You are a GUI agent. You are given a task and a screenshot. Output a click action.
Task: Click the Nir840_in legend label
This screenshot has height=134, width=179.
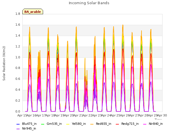coord(156,124)
